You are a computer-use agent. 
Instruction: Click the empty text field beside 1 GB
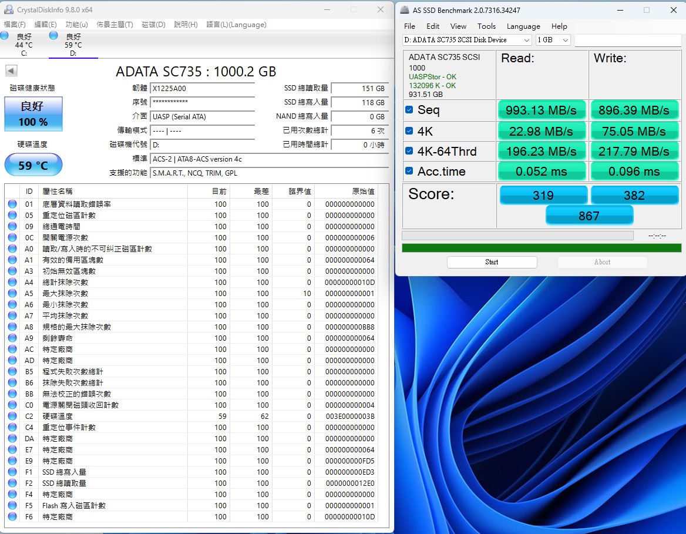coord(628,40)
